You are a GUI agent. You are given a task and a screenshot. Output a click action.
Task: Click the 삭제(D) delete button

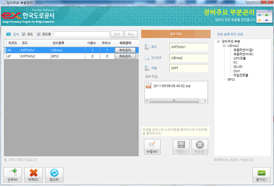pyautogui.click(x=33, y=175)
